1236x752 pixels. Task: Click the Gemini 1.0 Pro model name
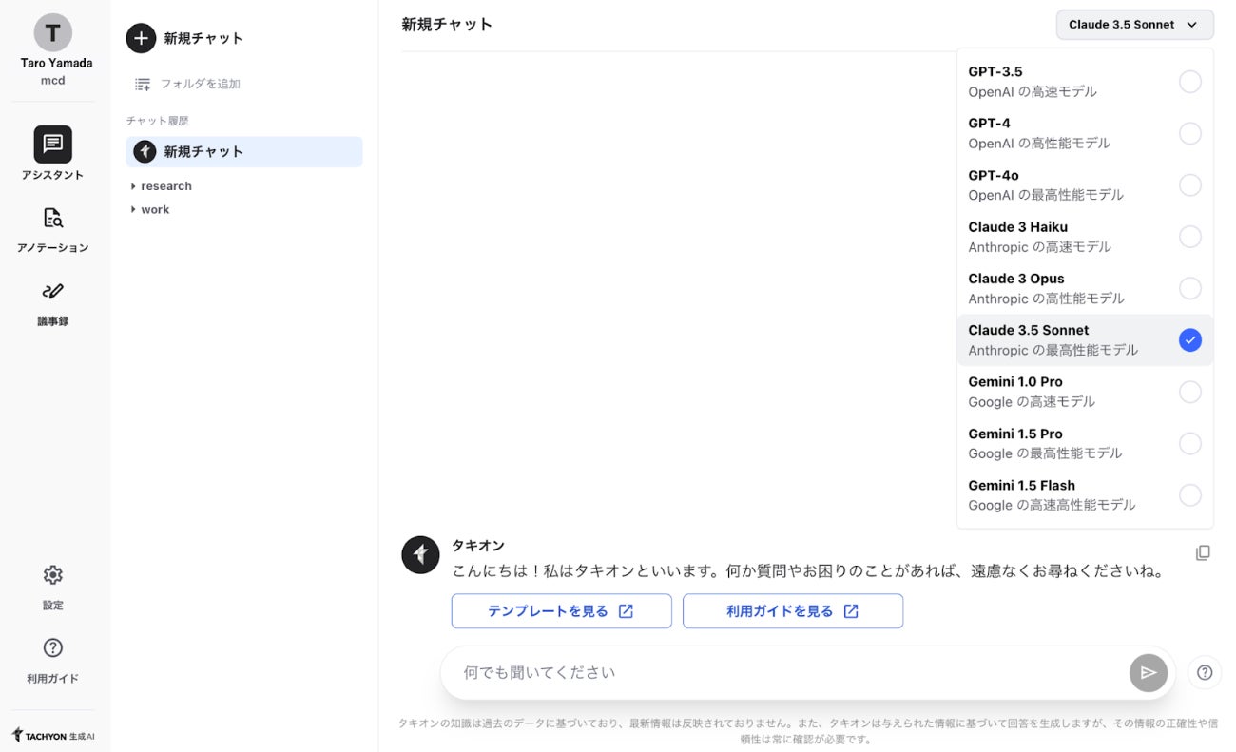[1015, 382]
